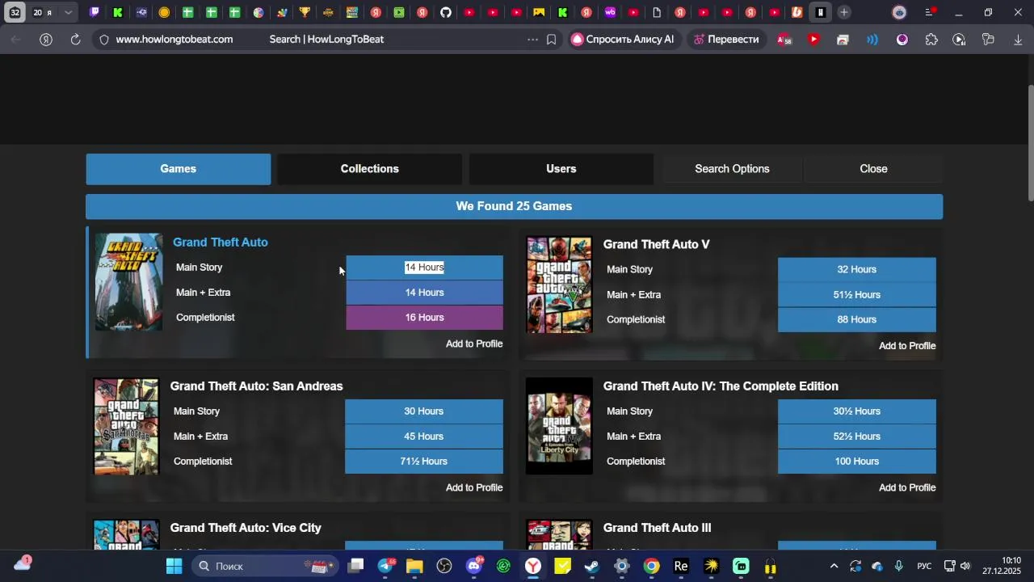This screenshot has height=582, width=1034.
Task: Open the address bar three-dots menu
Action: [x=532, y=39]
